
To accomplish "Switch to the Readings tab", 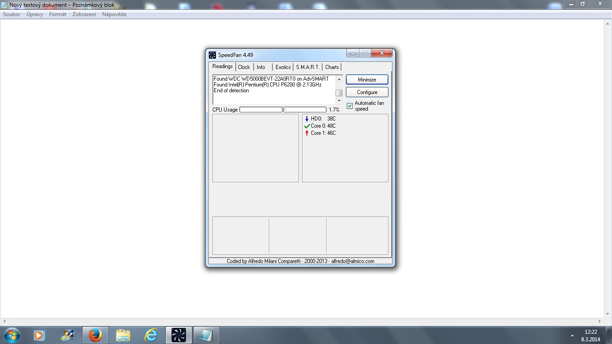I will pos(223,66).
